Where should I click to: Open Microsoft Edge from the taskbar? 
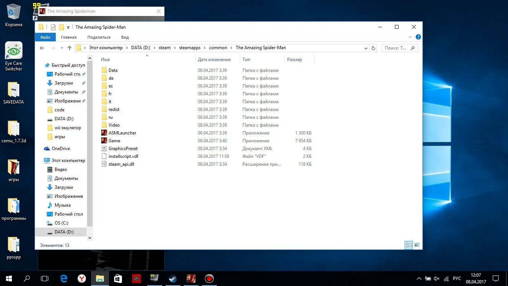64,279
